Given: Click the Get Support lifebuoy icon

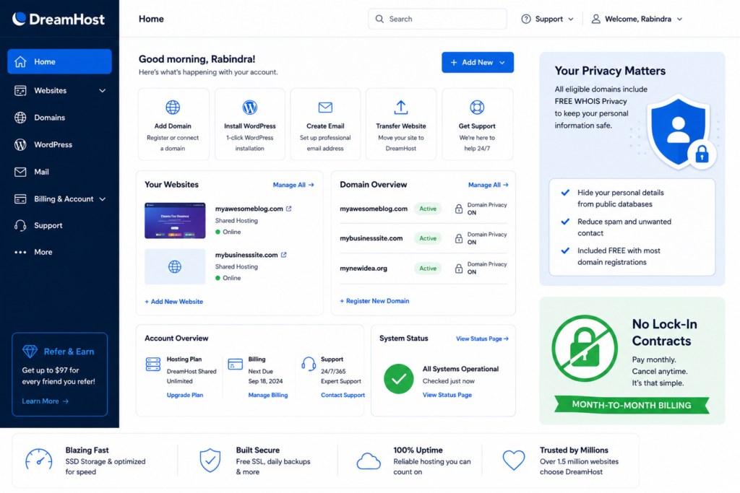Looking at the screenshot, I should click(x=477, y=108).
